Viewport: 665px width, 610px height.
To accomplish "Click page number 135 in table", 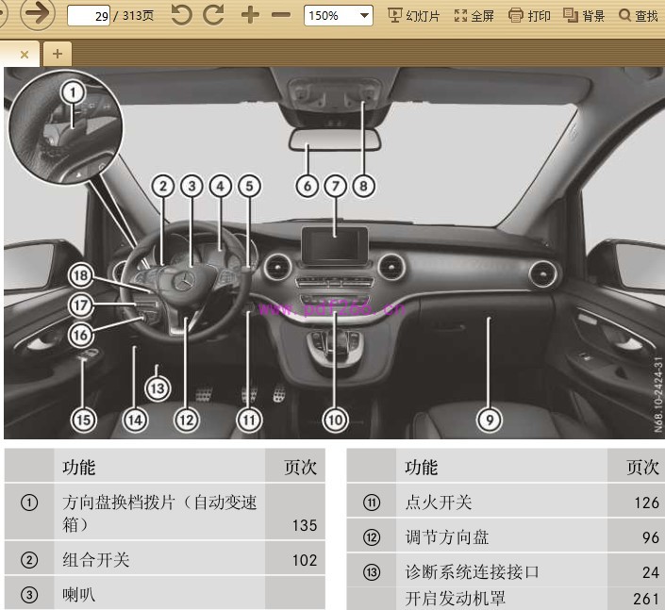I will [305, 525].
